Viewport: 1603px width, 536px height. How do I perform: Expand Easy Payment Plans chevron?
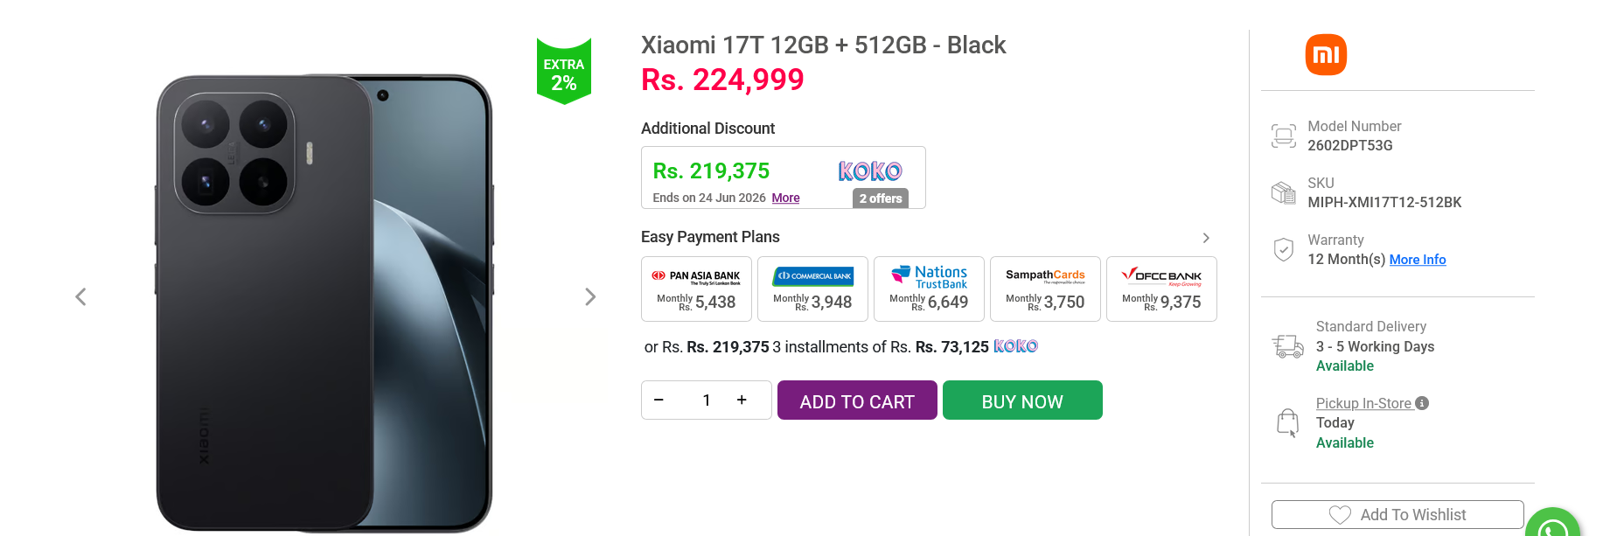(x=1206, y=238)
